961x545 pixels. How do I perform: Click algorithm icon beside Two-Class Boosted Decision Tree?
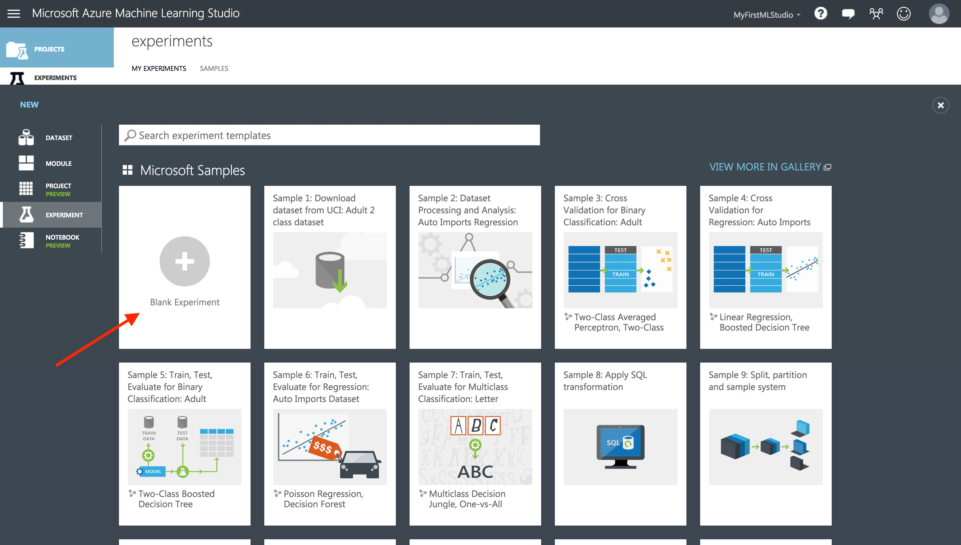[132, 493]
